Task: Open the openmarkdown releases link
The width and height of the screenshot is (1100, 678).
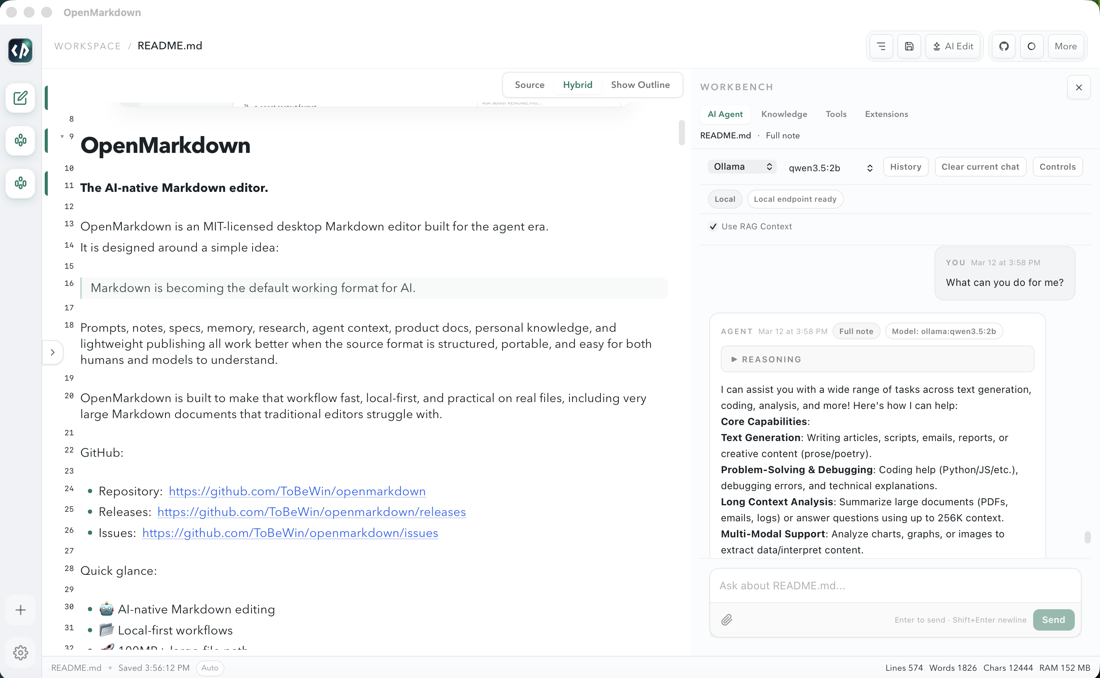Action: click(311, 512)
